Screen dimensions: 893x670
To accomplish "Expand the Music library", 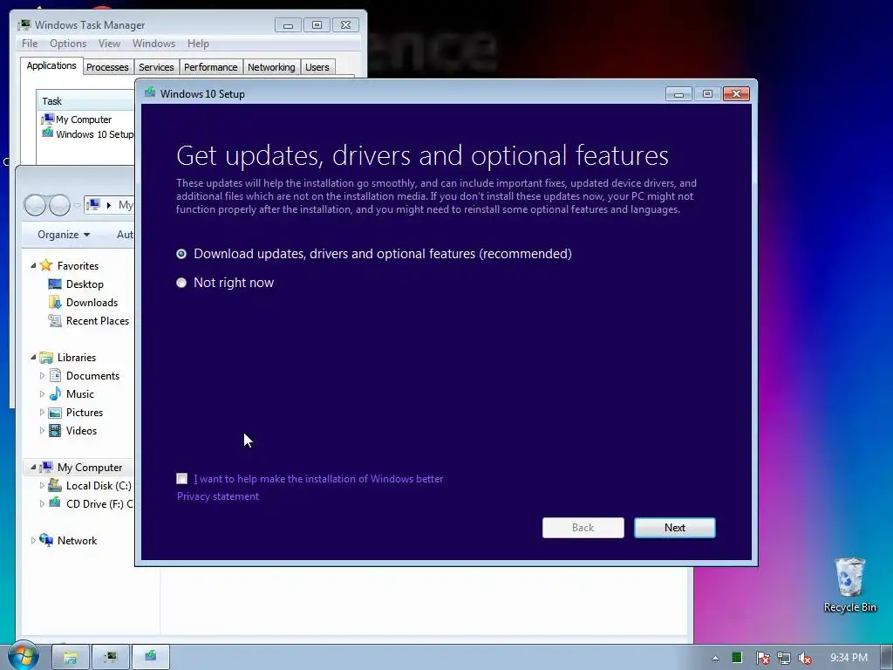I will click(x=42, y=393).
